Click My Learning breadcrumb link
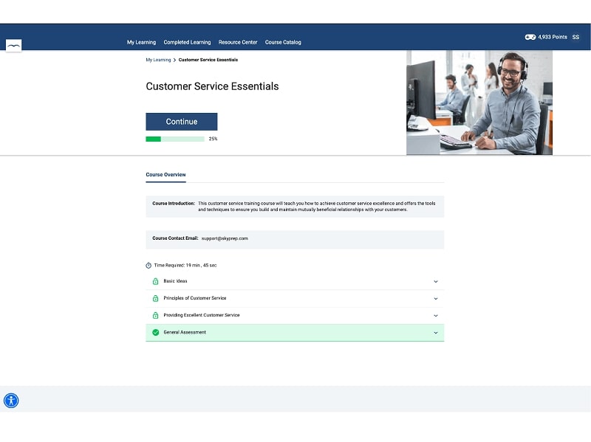This screenshot has width=591, height=442. pos(158,60)
